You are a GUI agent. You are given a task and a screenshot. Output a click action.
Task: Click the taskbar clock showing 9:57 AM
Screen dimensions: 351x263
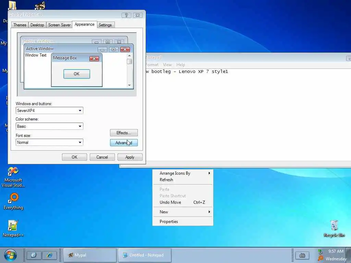coord(336,251)
